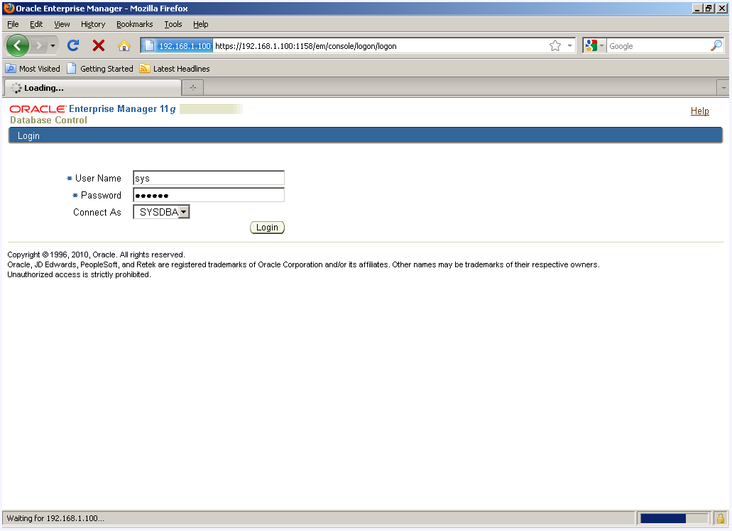
Task: Click the 'Copyright © 1996, 2010, Oracle' text
Action: tap(62, 255)
